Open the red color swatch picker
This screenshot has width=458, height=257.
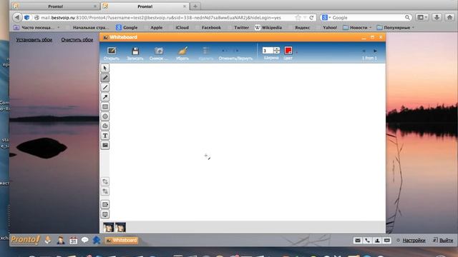point(288,51)
